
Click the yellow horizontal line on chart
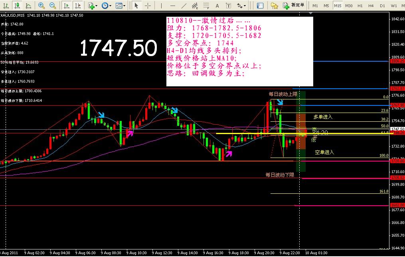(255, 134)
